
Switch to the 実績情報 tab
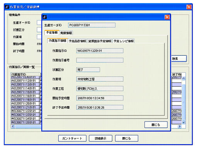(x=66, y=33)
